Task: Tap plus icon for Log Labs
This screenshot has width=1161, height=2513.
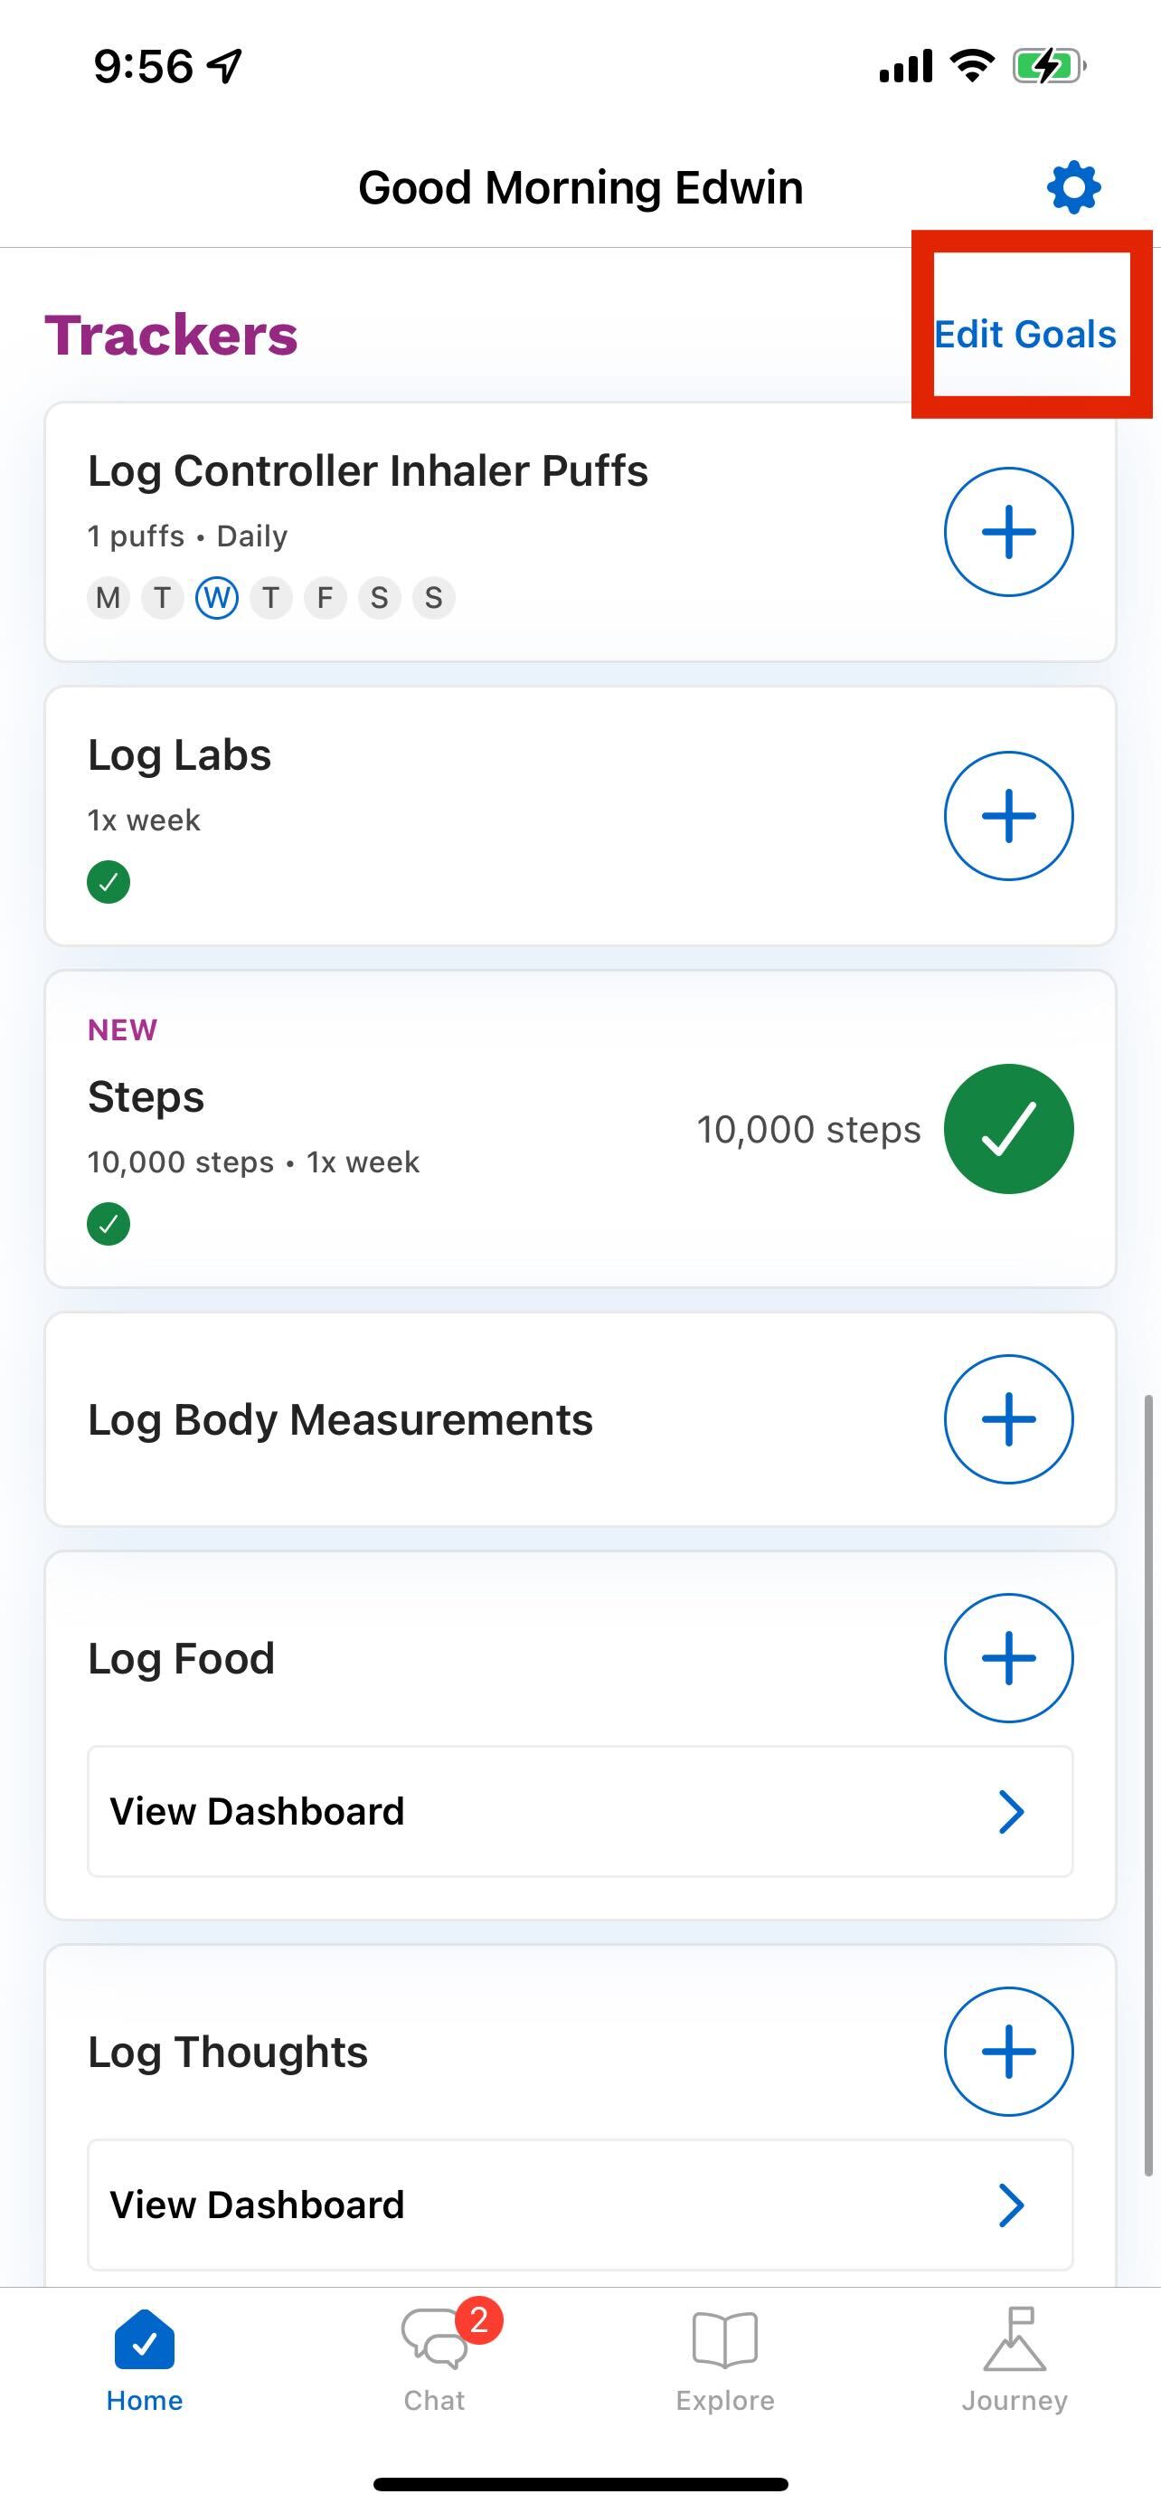Action: [1008, 816]
